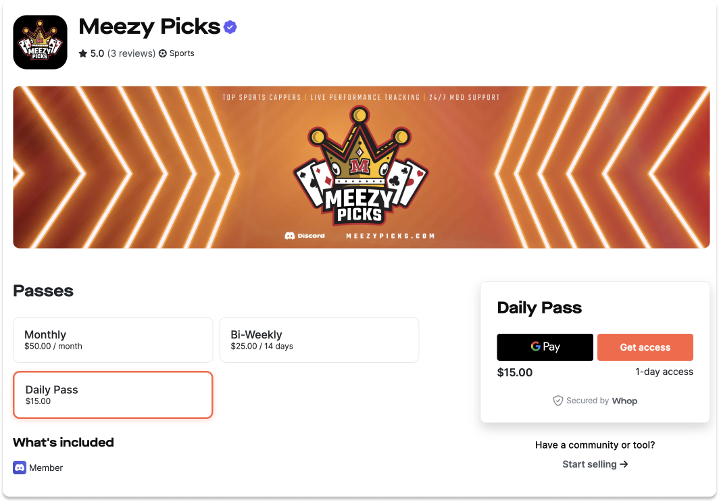The image size is (719, 502).
Task: Click the Secured by shield icon
Action: pyautogui.click(x=558, y=401)
